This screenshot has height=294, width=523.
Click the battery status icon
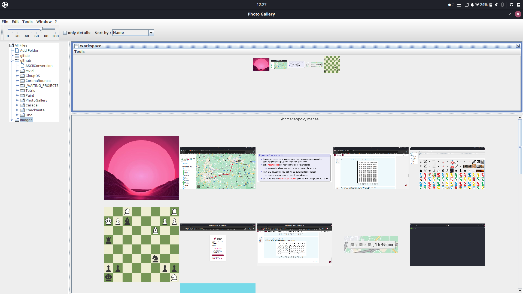point(491,5)
